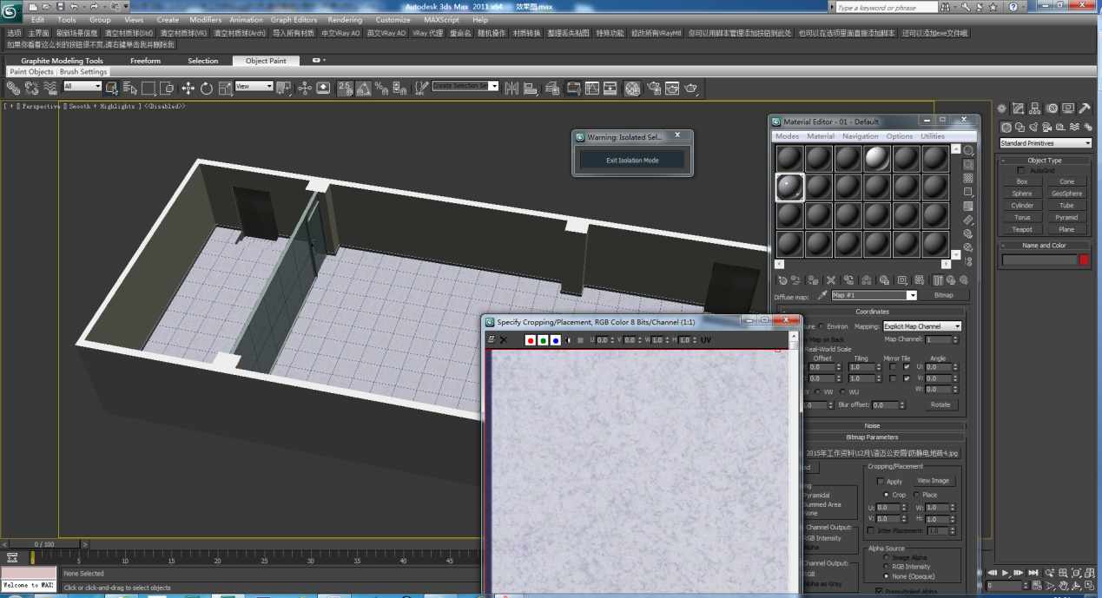The width and height of the screenshot is (1102, 598).
Task: Click Reset Map/Mtl to Default X icon
Action: [830, 280]
